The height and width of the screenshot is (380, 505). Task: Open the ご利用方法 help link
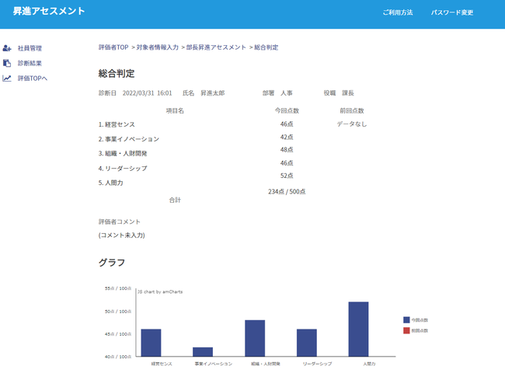coord(397,12)
